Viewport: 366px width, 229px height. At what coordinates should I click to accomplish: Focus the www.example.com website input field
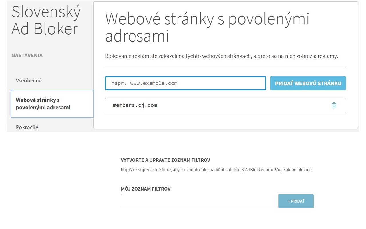pyautogui.click(x=185, y=83)
